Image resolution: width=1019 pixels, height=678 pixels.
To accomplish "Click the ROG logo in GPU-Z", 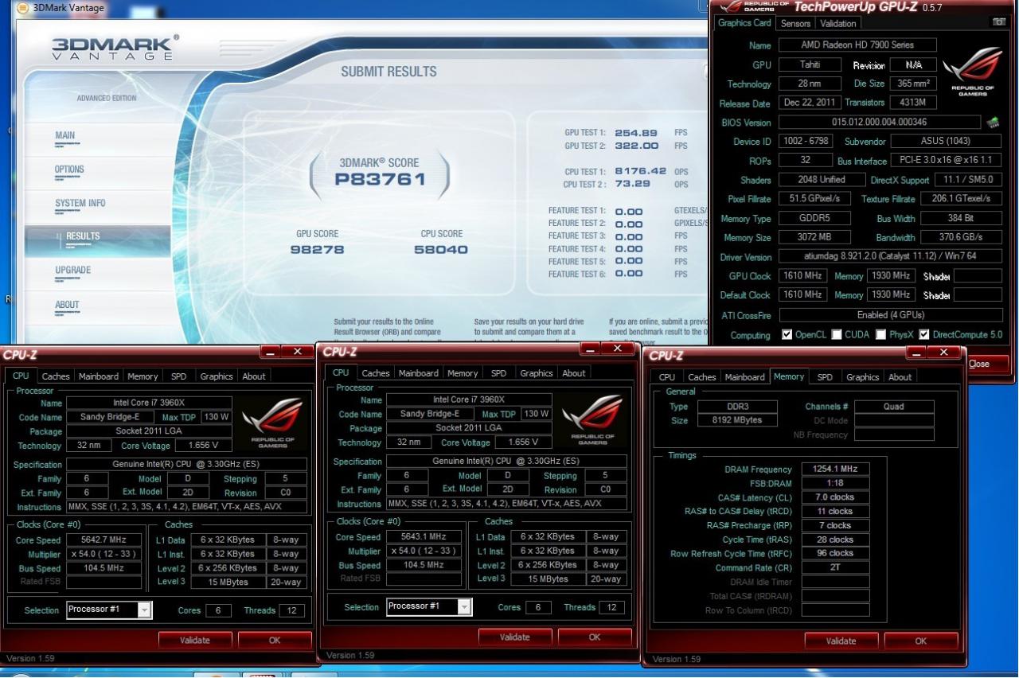I will [972, 72].
